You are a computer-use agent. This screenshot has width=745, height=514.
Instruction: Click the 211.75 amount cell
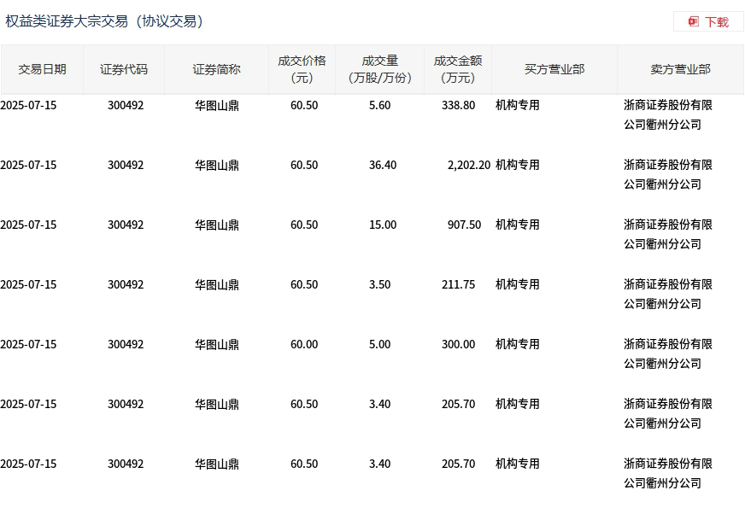coord(458,284)
